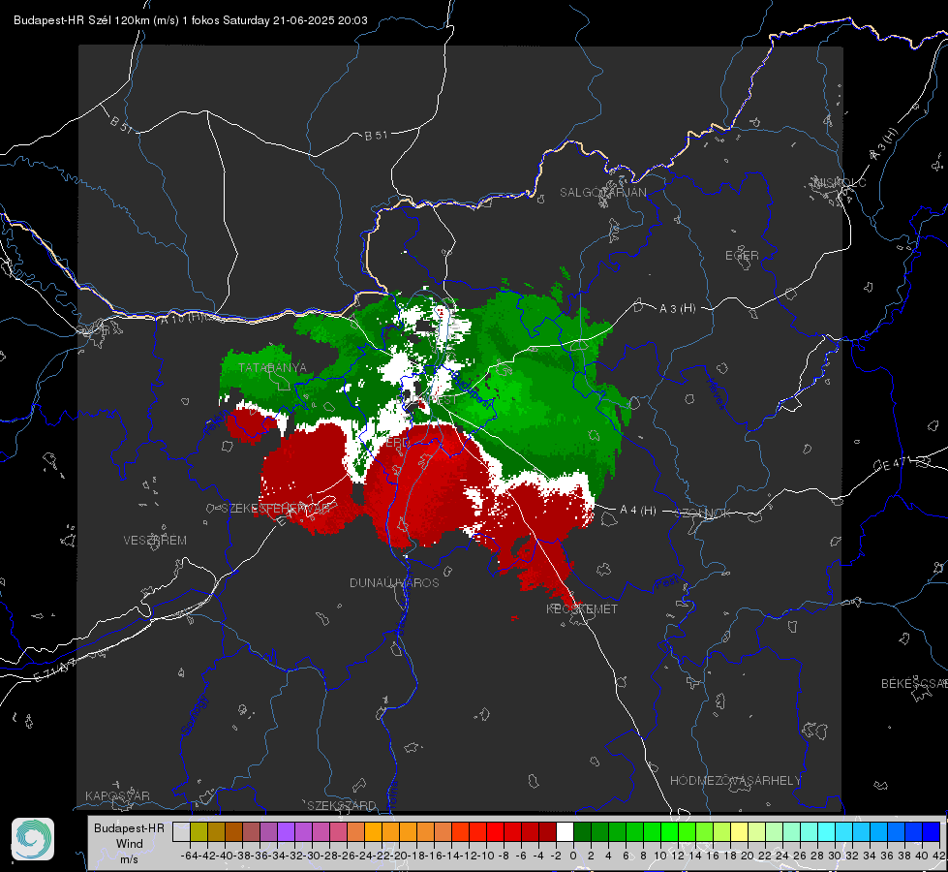Click the blue Heves county label
The height and width of the screenshot is (872, 948).
pos(716,393)
